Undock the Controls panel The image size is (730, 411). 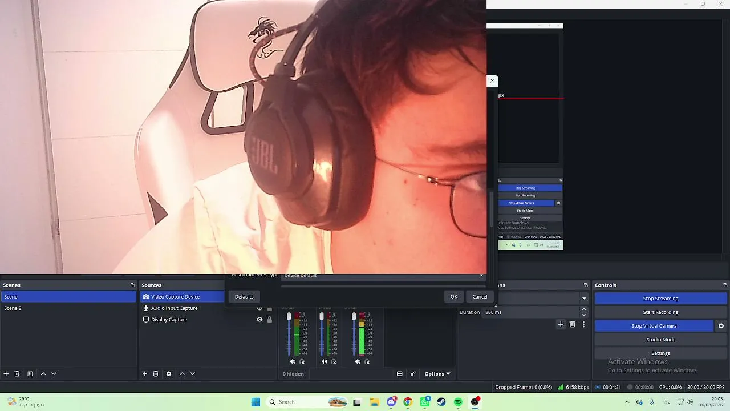pos(725,285)
